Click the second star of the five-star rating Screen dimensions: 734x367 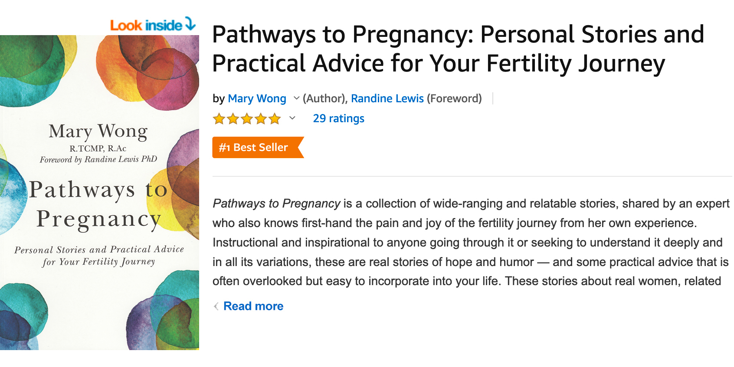click(233, 118)
